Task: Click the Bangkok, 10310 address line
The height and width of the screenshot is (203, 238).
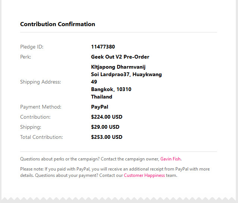Action: (111, 90)
